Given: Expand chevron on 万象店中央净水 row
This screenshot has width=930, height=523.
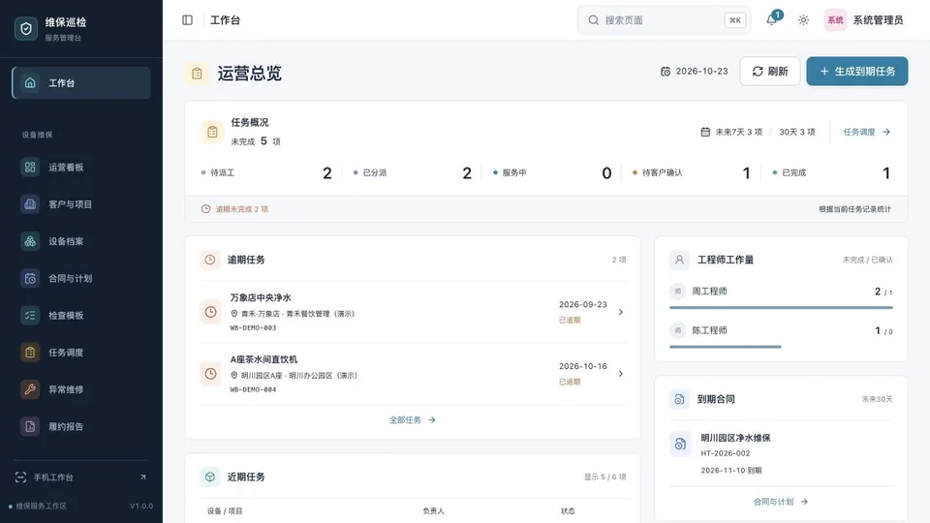Looking at the screenshot, I should pos(620,312).
